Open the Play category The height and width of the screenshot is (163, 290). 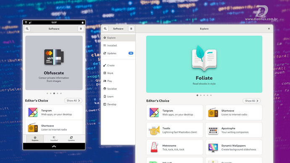pyautogui.click(x=118, y=81)
